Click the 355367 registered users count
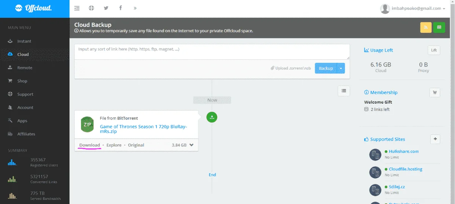455x204 pixels. [x=38, y=160]
